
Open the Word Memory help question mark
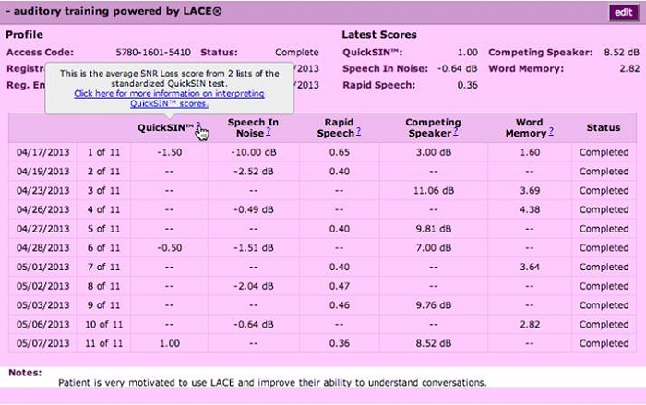coord(551,131)
